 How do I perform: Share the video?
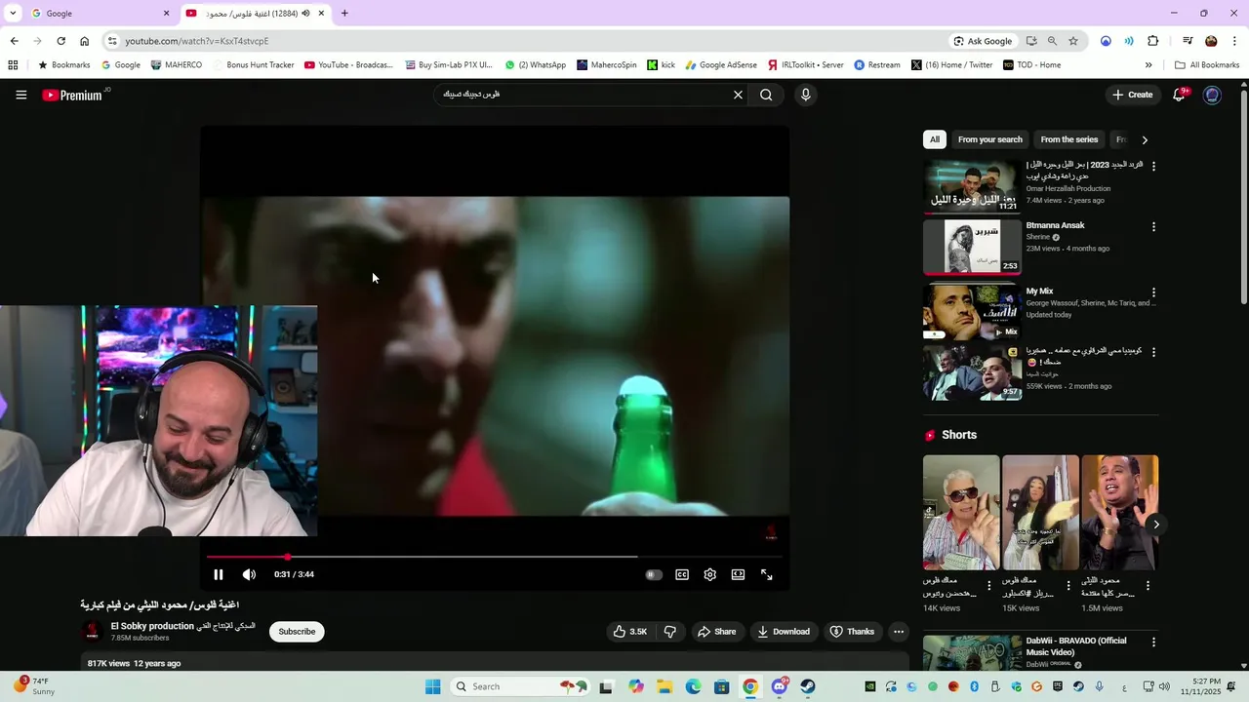coord(716,632)
